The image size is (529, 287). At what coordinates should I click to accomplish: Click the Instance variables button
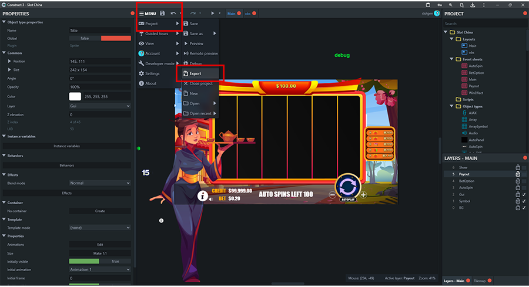coord(66,146)
